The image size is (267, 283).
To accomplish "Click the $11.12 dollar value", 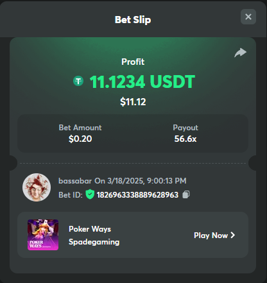I will (133, 102).
